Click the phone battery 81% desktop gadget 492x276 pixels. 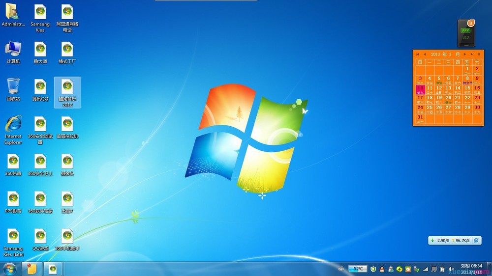tap(466, 33)
